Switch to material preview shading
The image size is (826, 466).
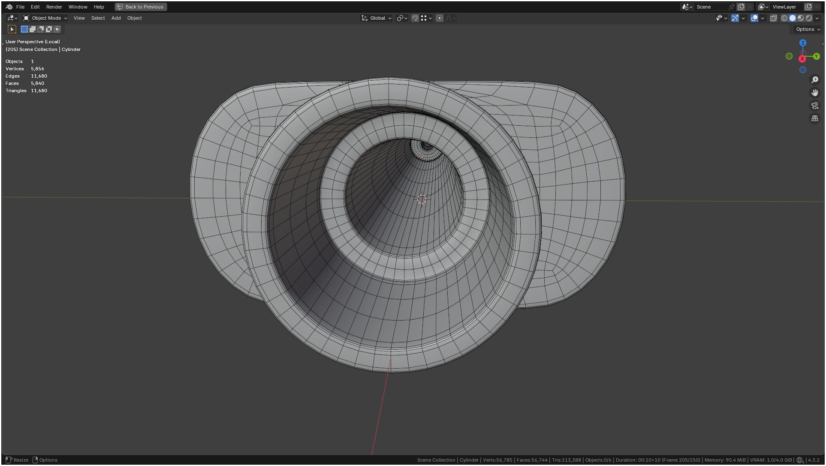point(801,18)
